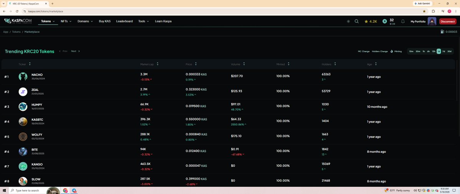This screenshot has width=460, height=194.
Task: Click the gas pump fee icon
Action: [442, 32]
